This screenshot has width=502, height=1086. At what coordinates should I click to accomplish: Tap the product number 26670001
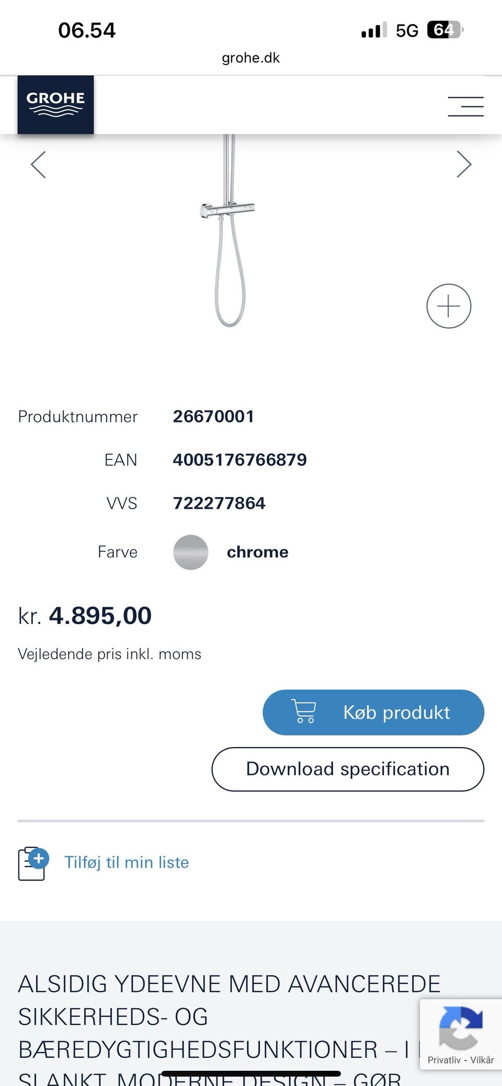tap(213, 417)
